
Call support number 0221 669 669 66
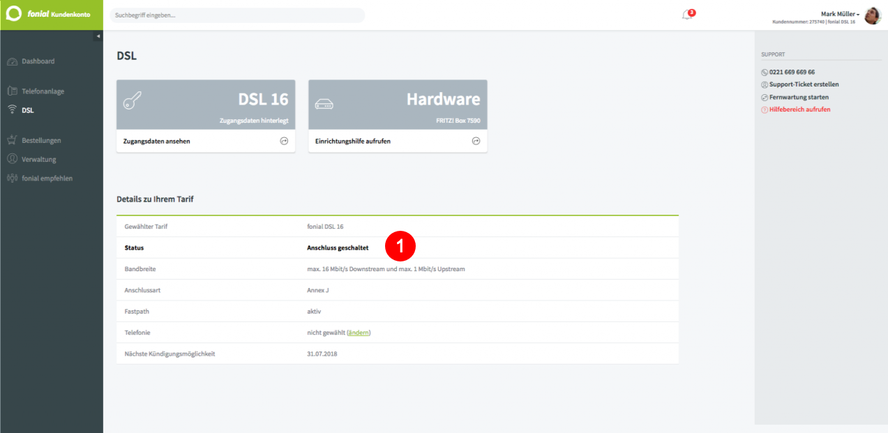click(792, 72)
